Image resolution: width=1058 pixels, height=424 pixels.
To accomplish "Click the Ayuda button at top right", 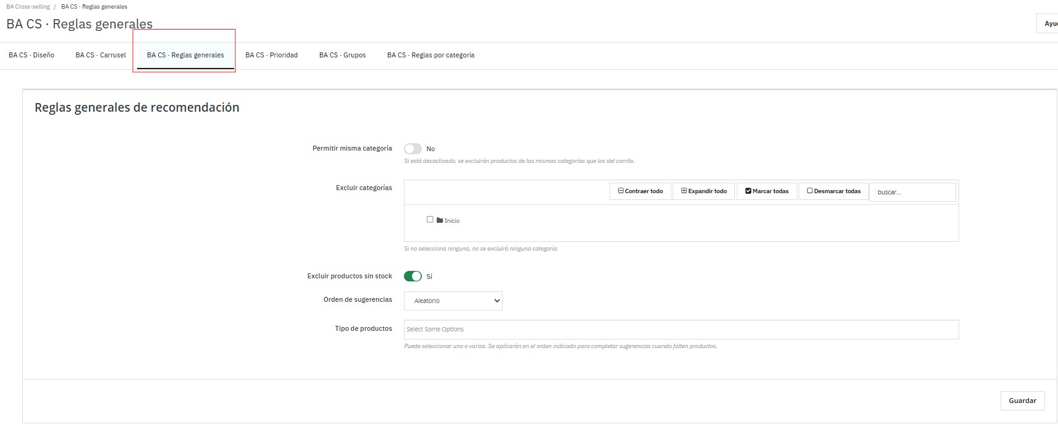I will coord(1049,23).
